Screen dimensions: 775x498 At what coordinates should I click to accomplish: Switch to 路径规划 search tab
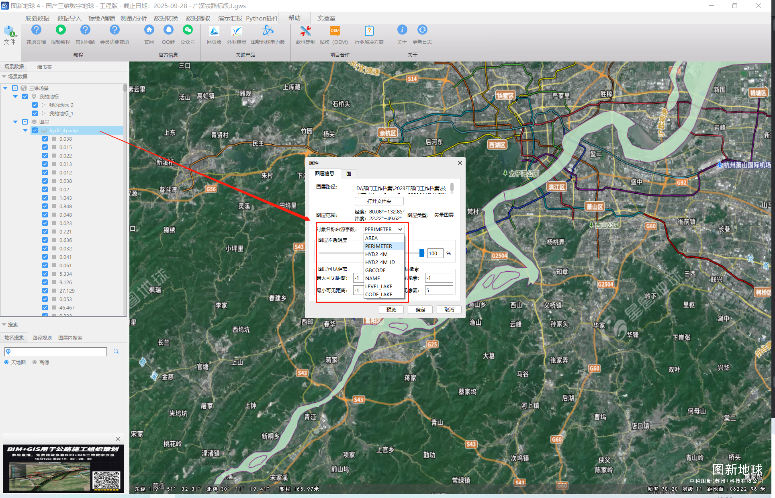click(x=42, y=338)
